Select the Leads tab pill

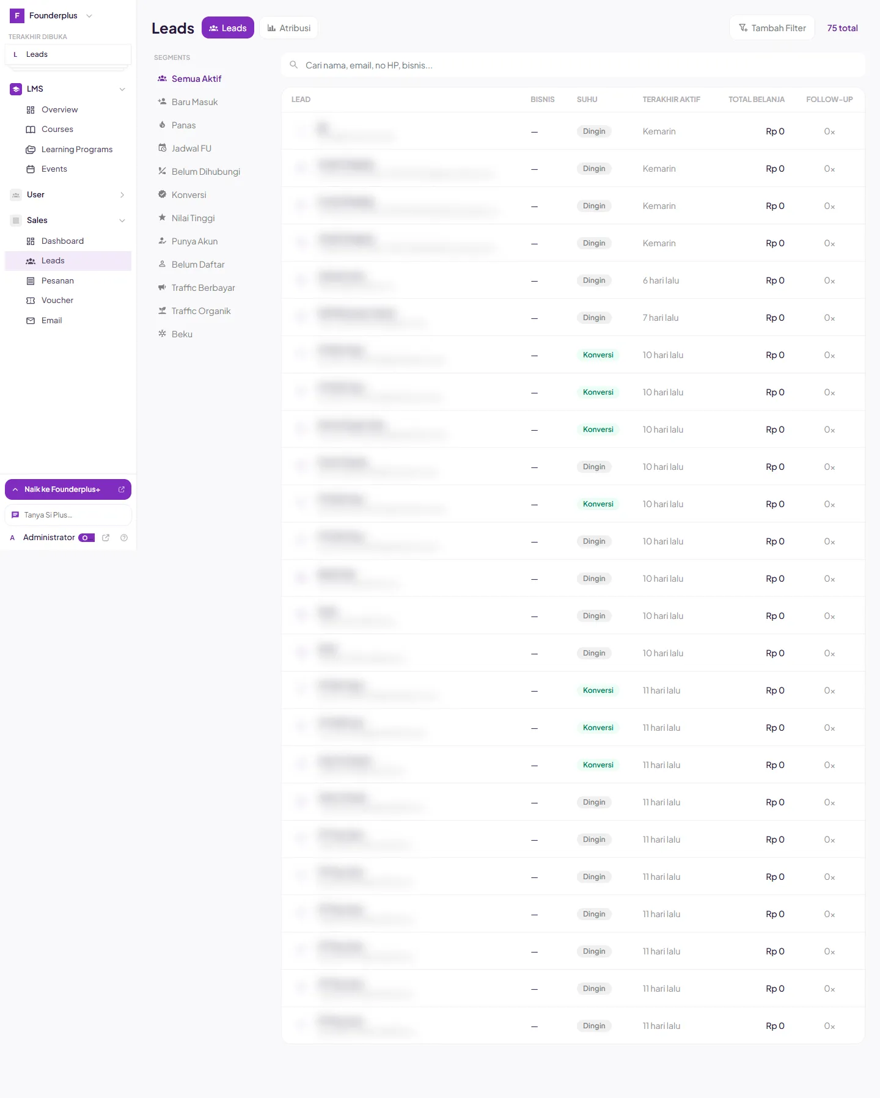coord(228,28)
